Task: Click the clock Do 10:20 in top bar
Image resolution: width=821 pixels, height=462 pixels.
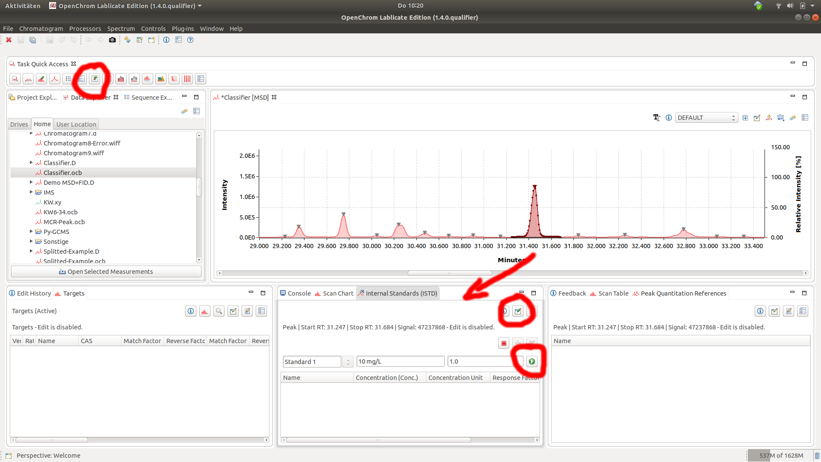Action: tap(410, 6)
